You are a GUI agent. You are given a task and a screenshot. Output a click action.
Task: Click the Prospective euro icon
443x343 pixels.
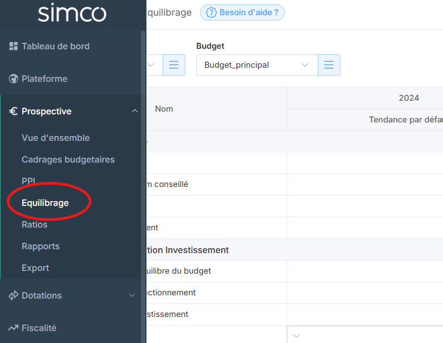[x=14, y=111]
